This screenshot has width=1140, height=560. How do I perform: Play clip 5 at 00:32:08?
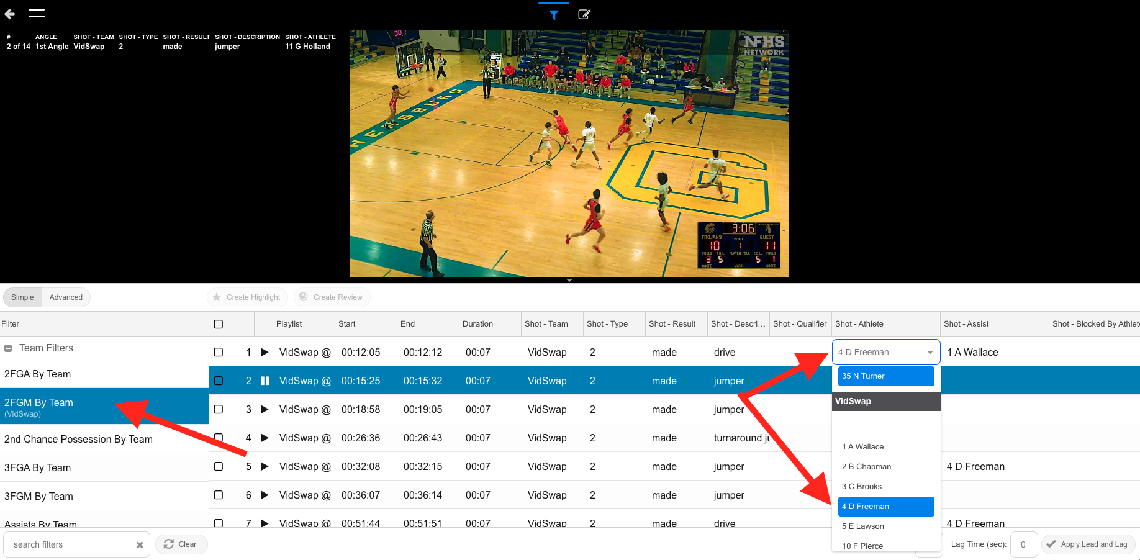(265, 467)
